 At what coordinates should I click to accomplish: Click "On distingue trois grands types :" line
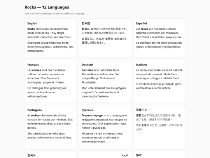coord(47,88)
